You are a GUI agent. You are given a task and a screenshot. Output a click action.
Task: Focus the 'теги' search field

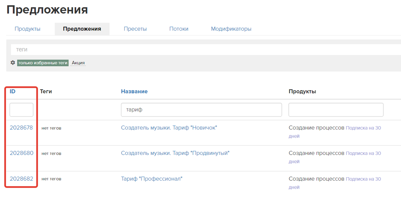coord(206,49)
